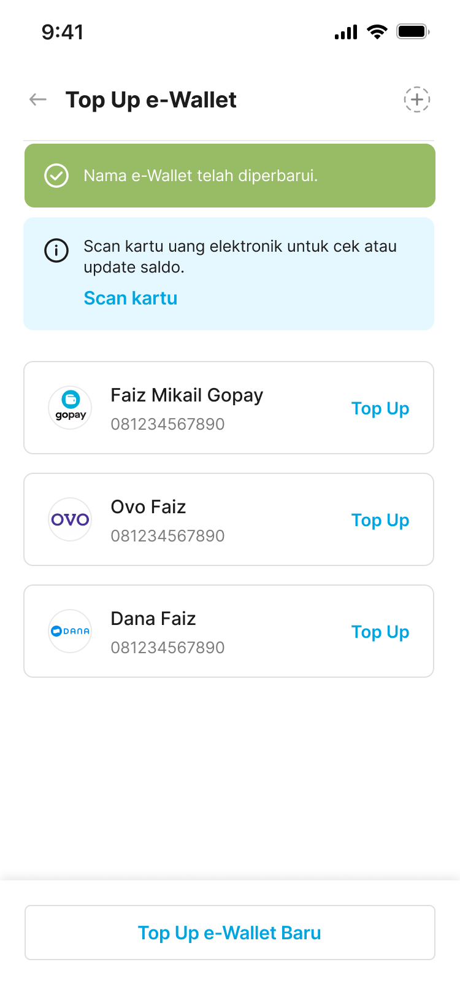Select the Dana Faiz wallet name

pos(153,619)
